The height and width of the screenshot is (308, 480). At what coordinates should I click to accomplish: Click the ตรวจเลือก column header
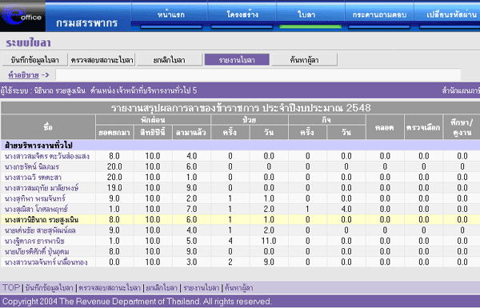(423, 127)
